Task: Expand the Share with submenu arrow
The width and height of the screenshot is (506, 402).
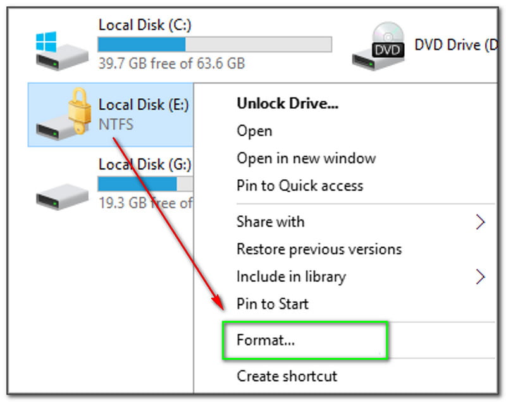Action: (480, 222)
